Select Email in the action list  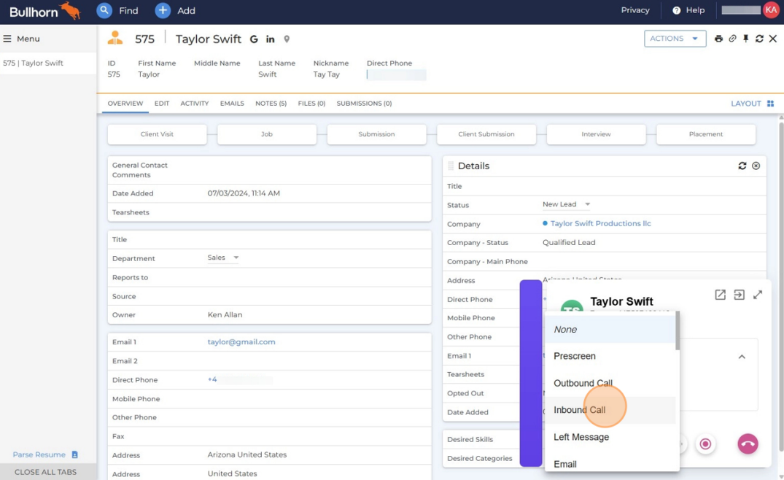(x=610, y=463)
